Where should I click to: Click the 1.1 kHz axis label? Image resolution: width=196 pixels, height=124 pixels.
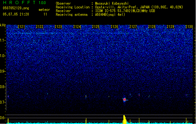tap(2, 40)
